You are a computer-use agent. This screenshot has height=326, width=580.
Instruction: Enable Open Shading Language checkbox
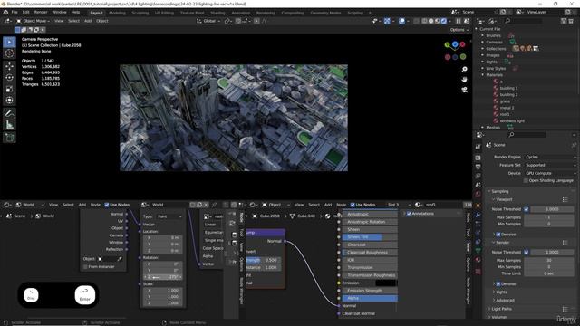click(526, 181)
